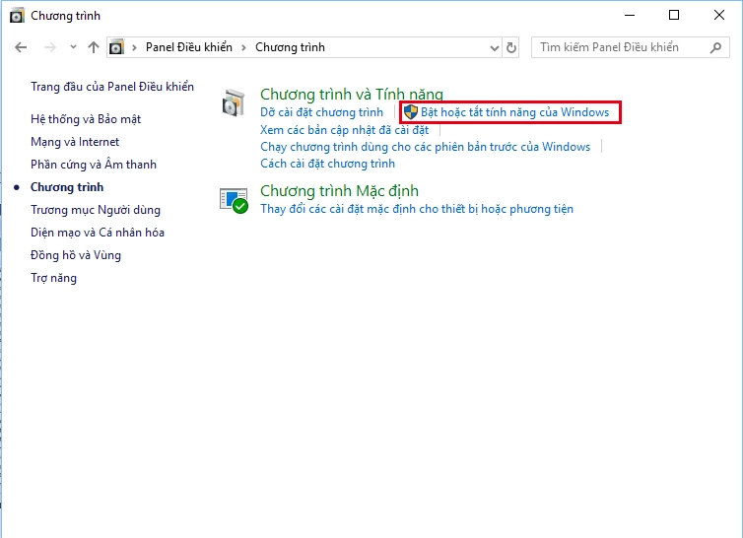Click the Forward navigation arrow

49,47
